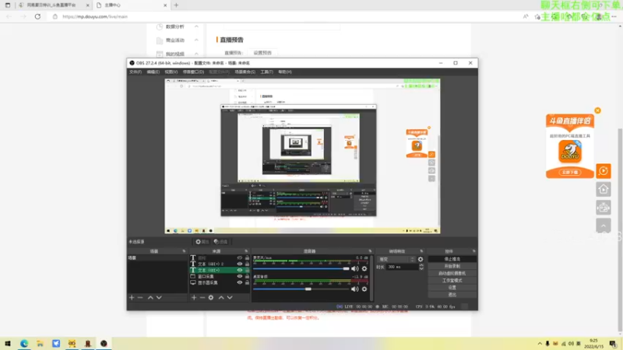Close the 斗鱼直播伴侣 ad popup
Image resolution: width=623 pixels, height=350 pixels.
click(597, 110)
